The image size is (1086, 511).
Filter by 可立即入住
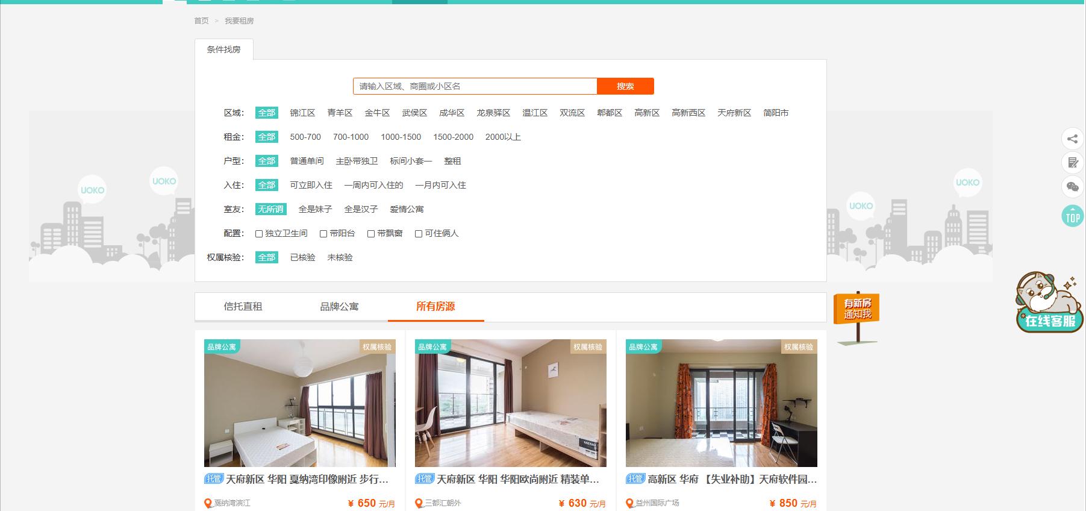coord(311,185)
